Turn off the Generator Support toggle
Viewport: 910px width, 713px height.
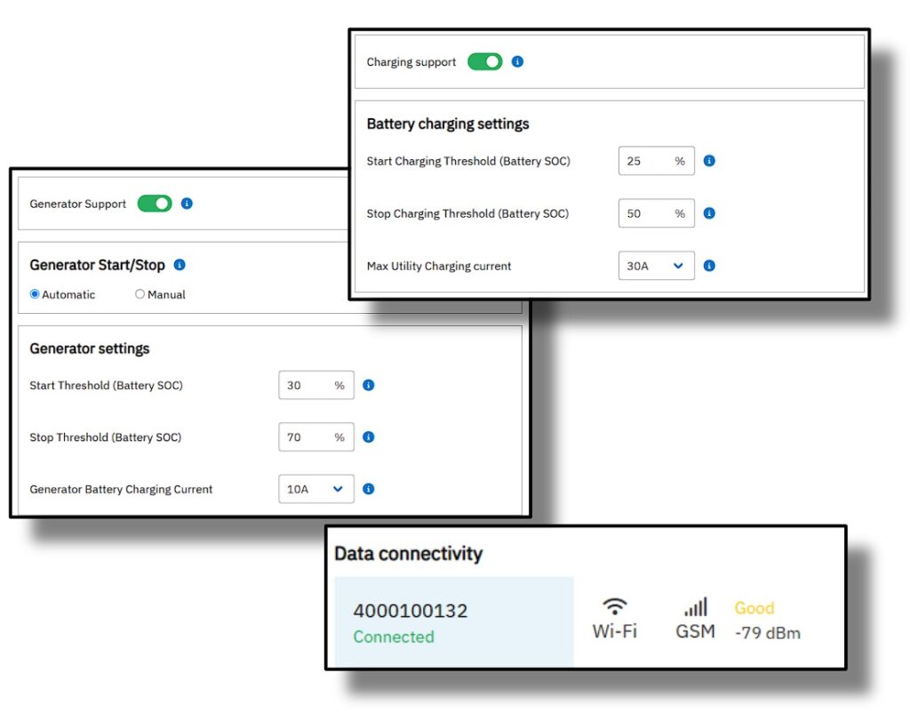pyautogui.click(x=155, y=204)
